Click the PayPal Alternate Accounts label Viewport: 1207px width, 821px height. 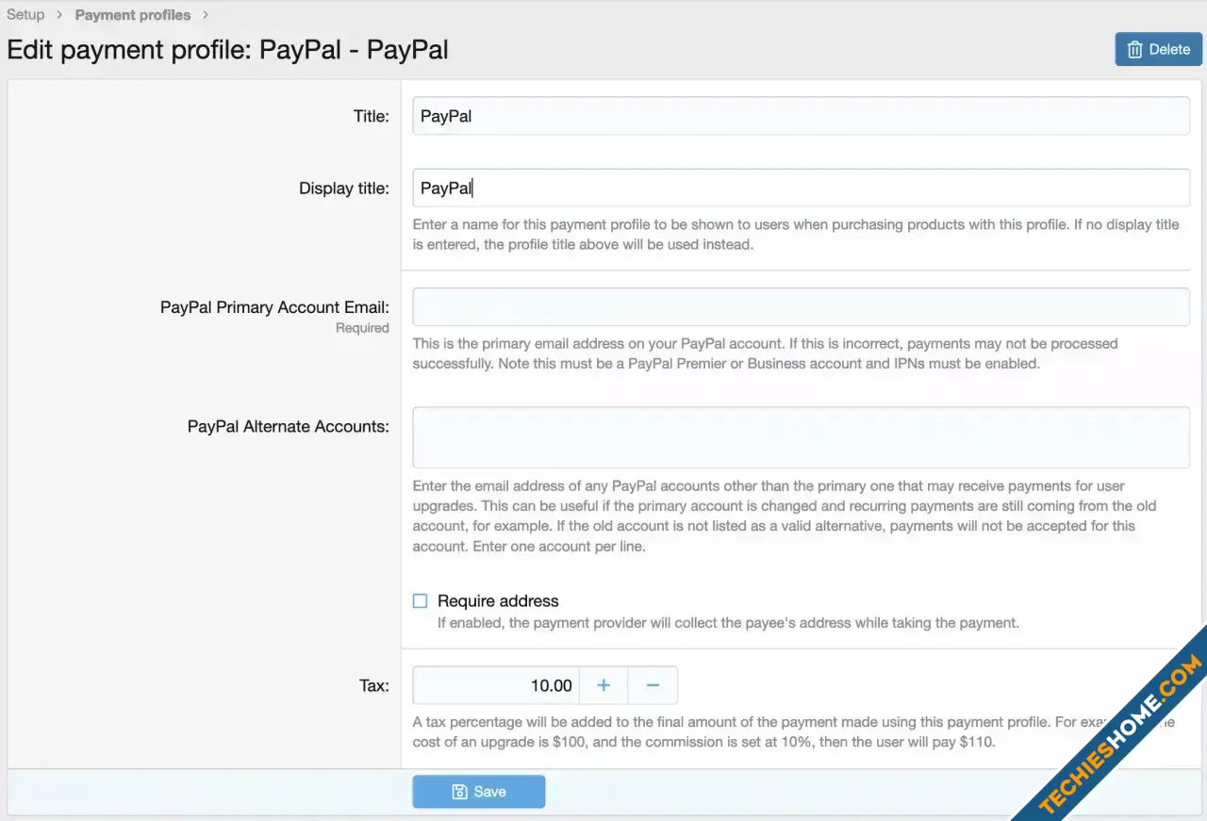coord(289,426)
